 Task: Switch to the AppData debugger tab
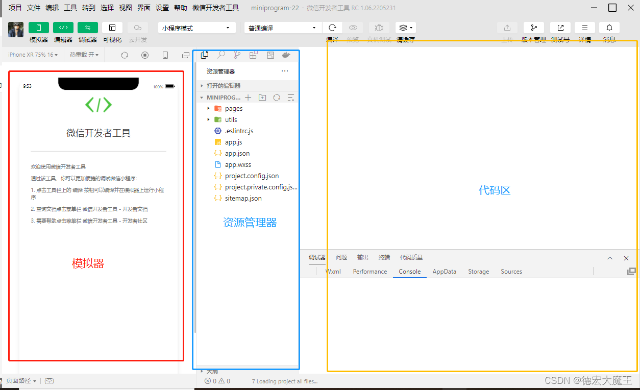click(445, 272)
